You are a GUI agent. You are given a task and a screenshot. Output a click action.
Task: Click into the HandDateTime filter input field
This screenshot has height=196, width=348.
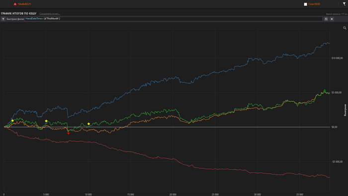174,19
